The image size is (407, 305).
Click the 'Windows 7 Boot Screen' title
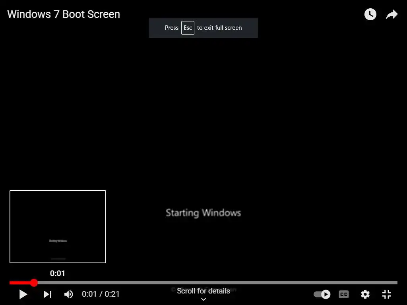pos(64,14)
